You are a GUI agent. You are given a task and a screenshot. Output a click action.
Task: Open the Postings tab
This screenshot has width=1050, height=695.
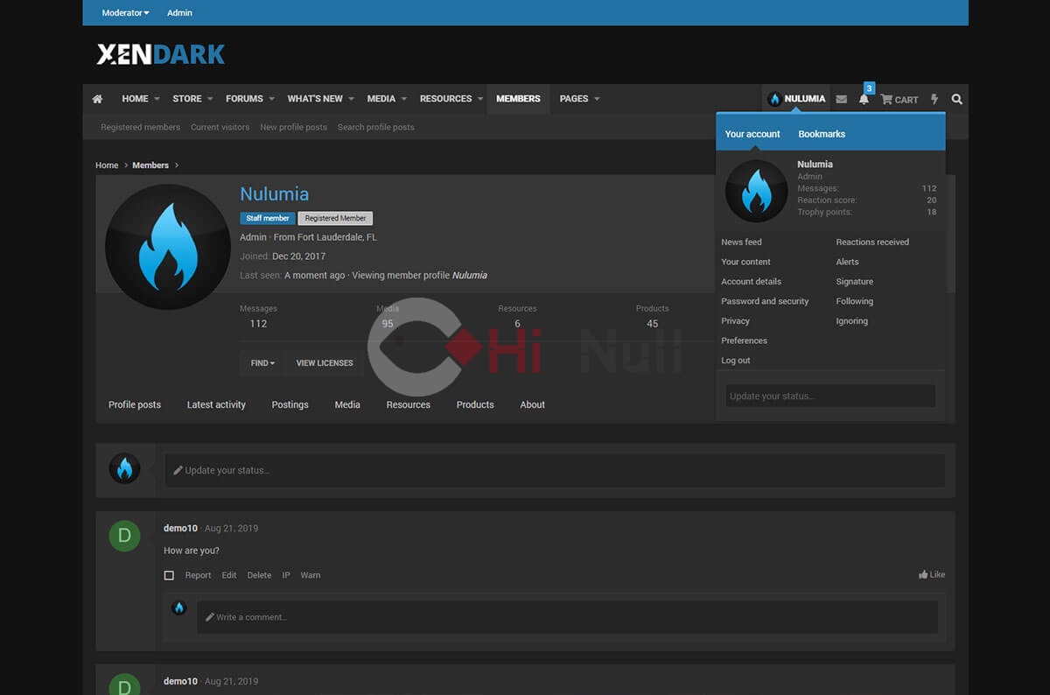pyautogui.click(x=290, y=405)
